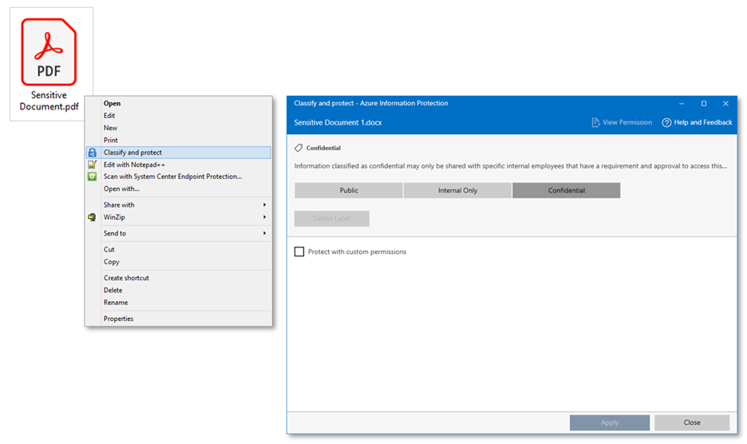Image resolution: width=747 pixels, height=444 pixels.
Task: Close the Classify and protect window
Action: coord(725,104)
